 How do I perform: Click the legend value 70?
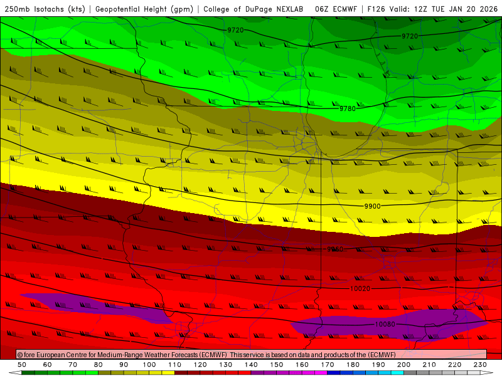pyautogui.click(x=73, y=365)
